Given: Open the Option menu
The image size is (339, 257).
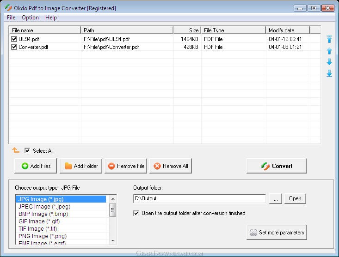Looking at the screenshot, I should coord(30,18).
